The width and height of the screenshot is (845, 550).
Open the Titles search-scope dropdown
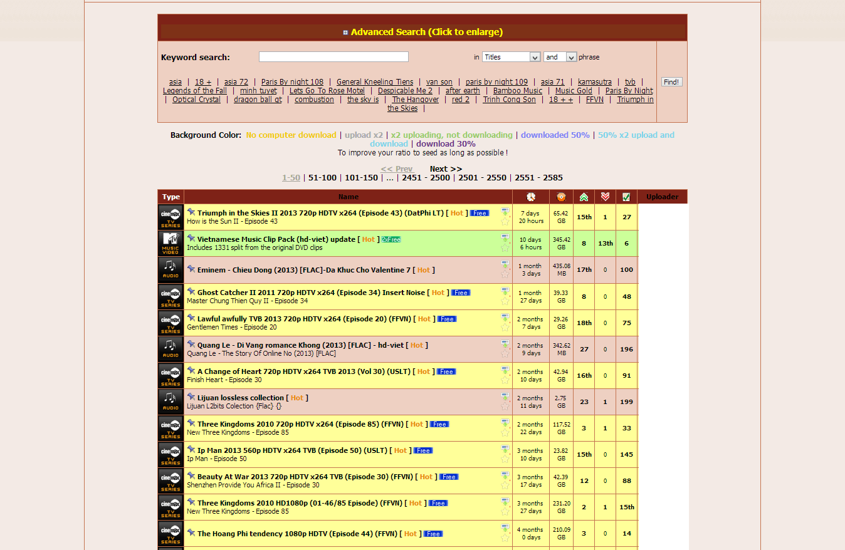511,57
